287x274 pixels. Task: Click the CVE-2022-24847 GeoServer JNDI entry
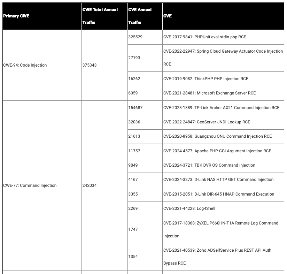[x=207, y=122]
